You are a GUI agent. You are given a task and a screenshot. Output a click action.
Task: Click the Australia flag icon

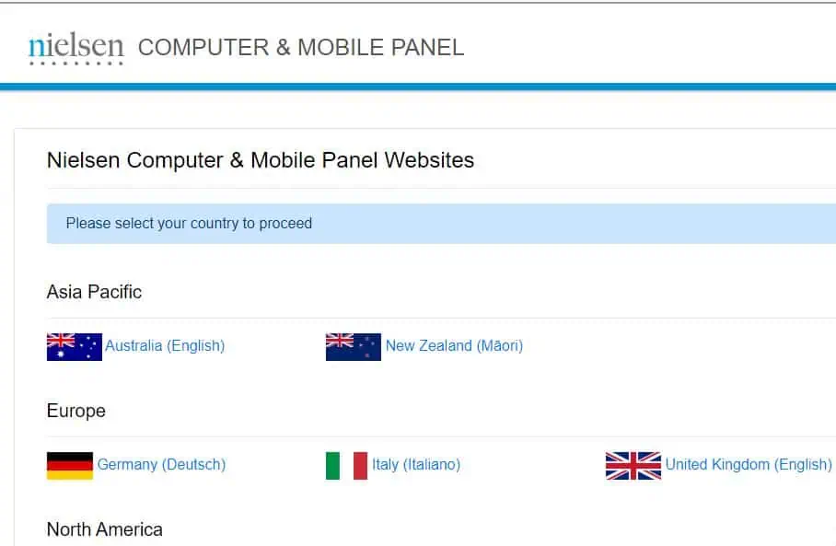point(74,346)
